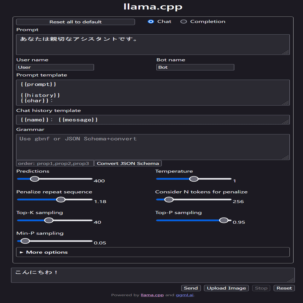The width and height of the screenshot is (303, 303).
Task: Click the Upload Image button
Action: (226, 288)
